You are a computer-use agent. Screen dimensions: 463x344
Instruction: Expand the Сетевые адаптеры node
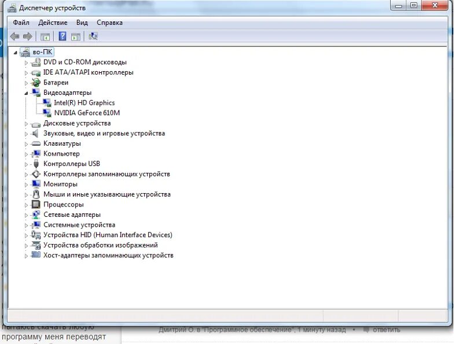click(x=26, y=215)
